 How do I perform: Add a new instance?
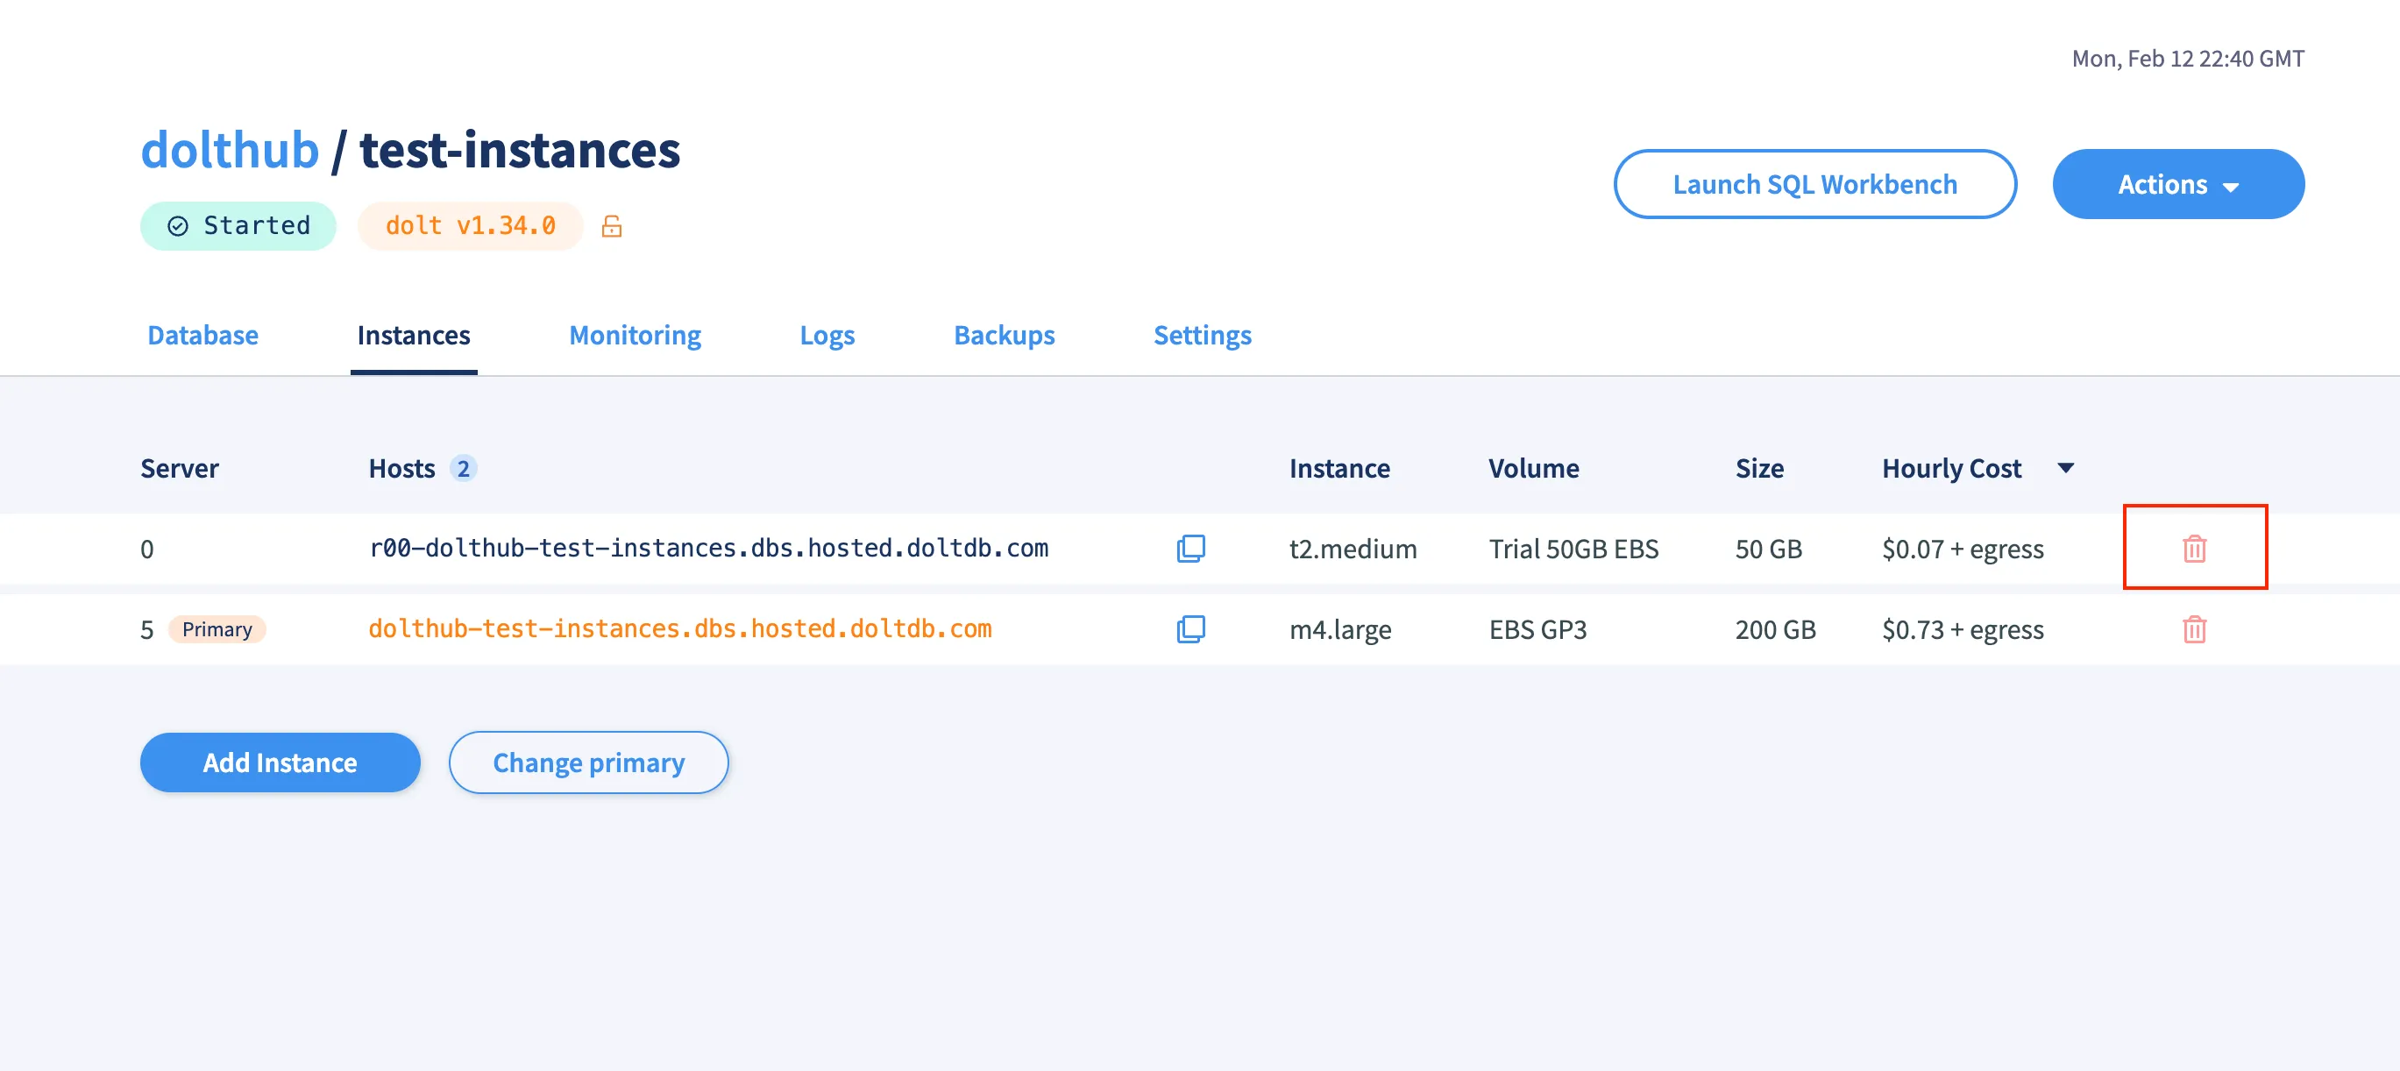[x=280, y=762]
